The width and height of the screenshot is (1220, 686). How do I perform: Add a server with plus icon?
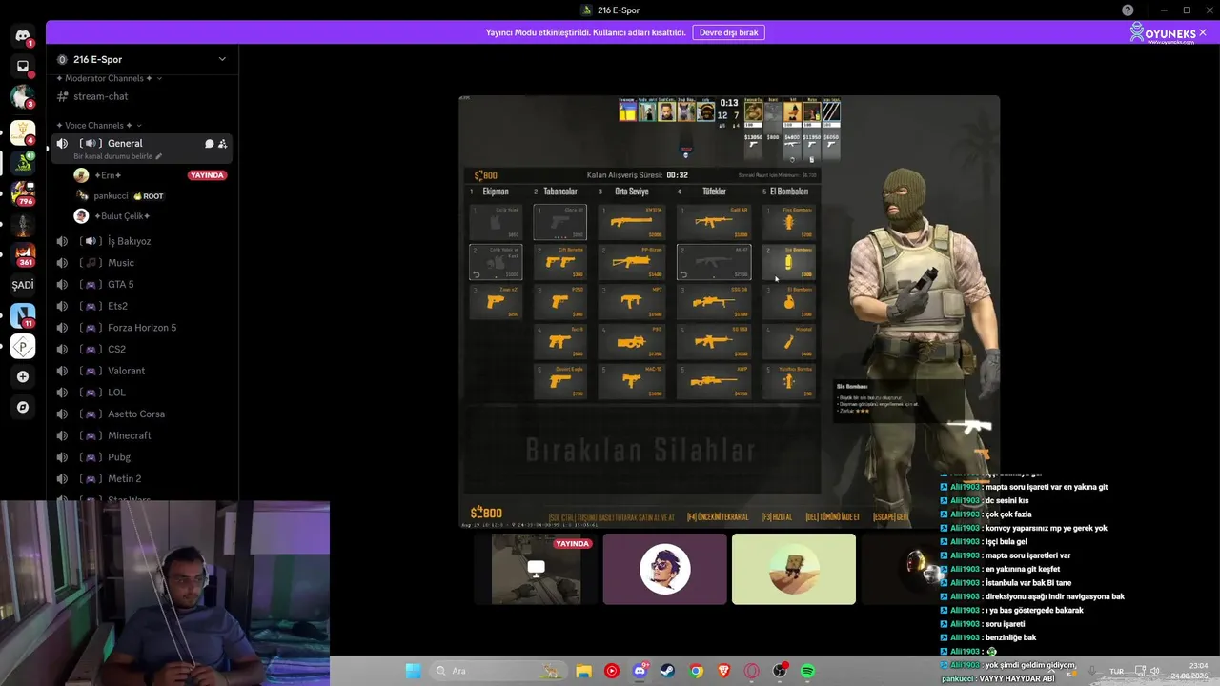coord(23,376)
